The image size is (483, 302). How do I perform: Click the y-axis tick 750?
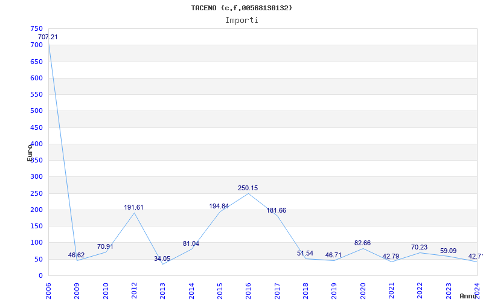(x=36, y=28)
